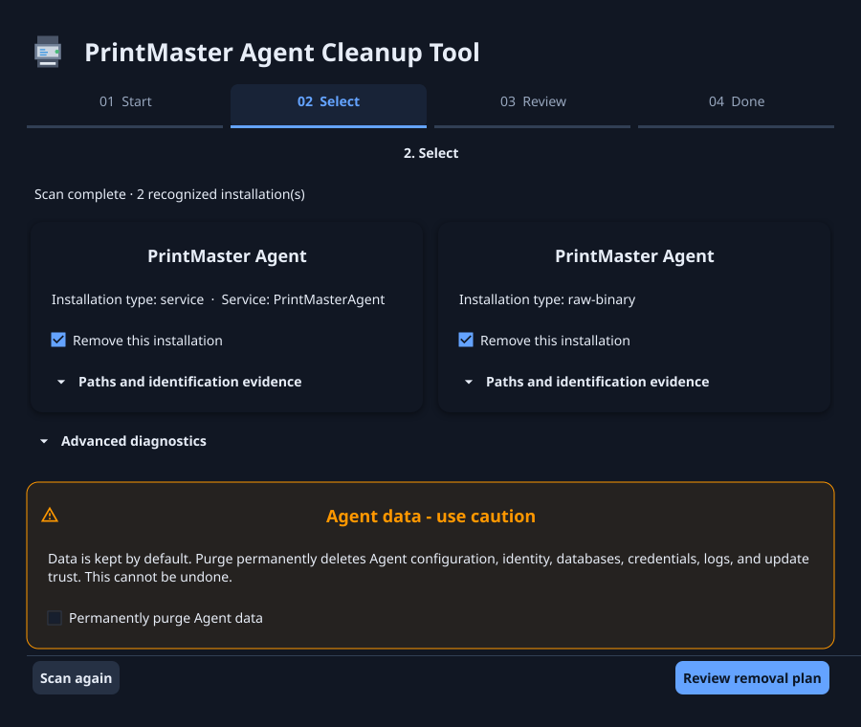Open the 03 Review step tab
This screenshot has height=727, width=861.
[533, 105]
